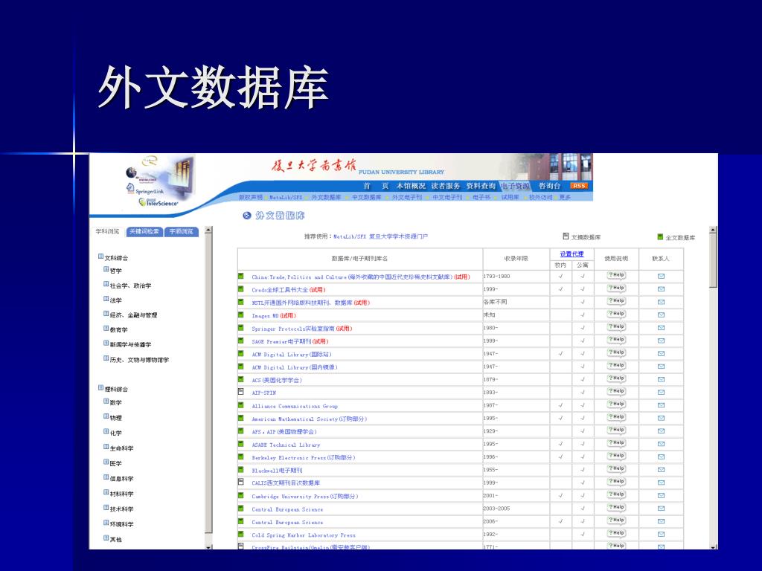Screen dimensions: 762x571
Task: Click the contact envelope for Berkeley Electronic Press
Action: click(x=661, y=457)
